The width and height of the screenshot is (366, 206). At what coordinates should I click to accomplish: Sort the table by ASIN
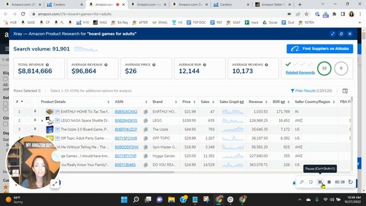point(146,102)
